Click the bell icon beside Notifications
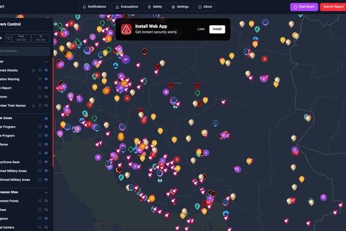The width and height of the screenshot is (346, 231). click(84, 7)
